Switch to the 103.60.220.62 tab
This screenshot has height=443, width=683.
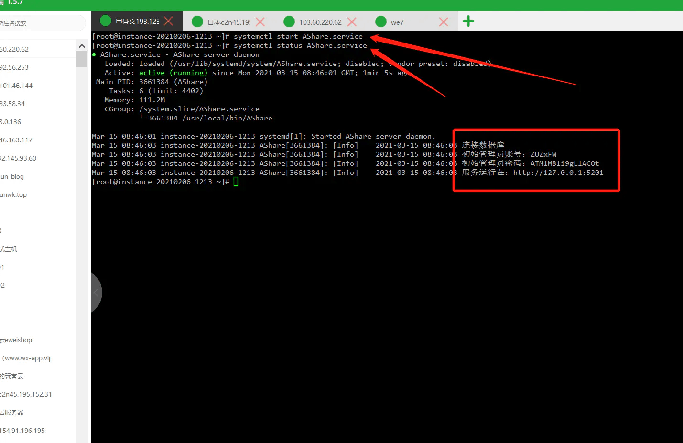(x=320, y=22)
